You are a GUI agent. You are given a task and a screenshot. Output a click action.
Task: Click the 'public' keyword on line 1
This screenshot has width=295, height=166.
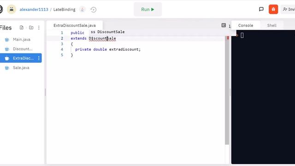77,33
